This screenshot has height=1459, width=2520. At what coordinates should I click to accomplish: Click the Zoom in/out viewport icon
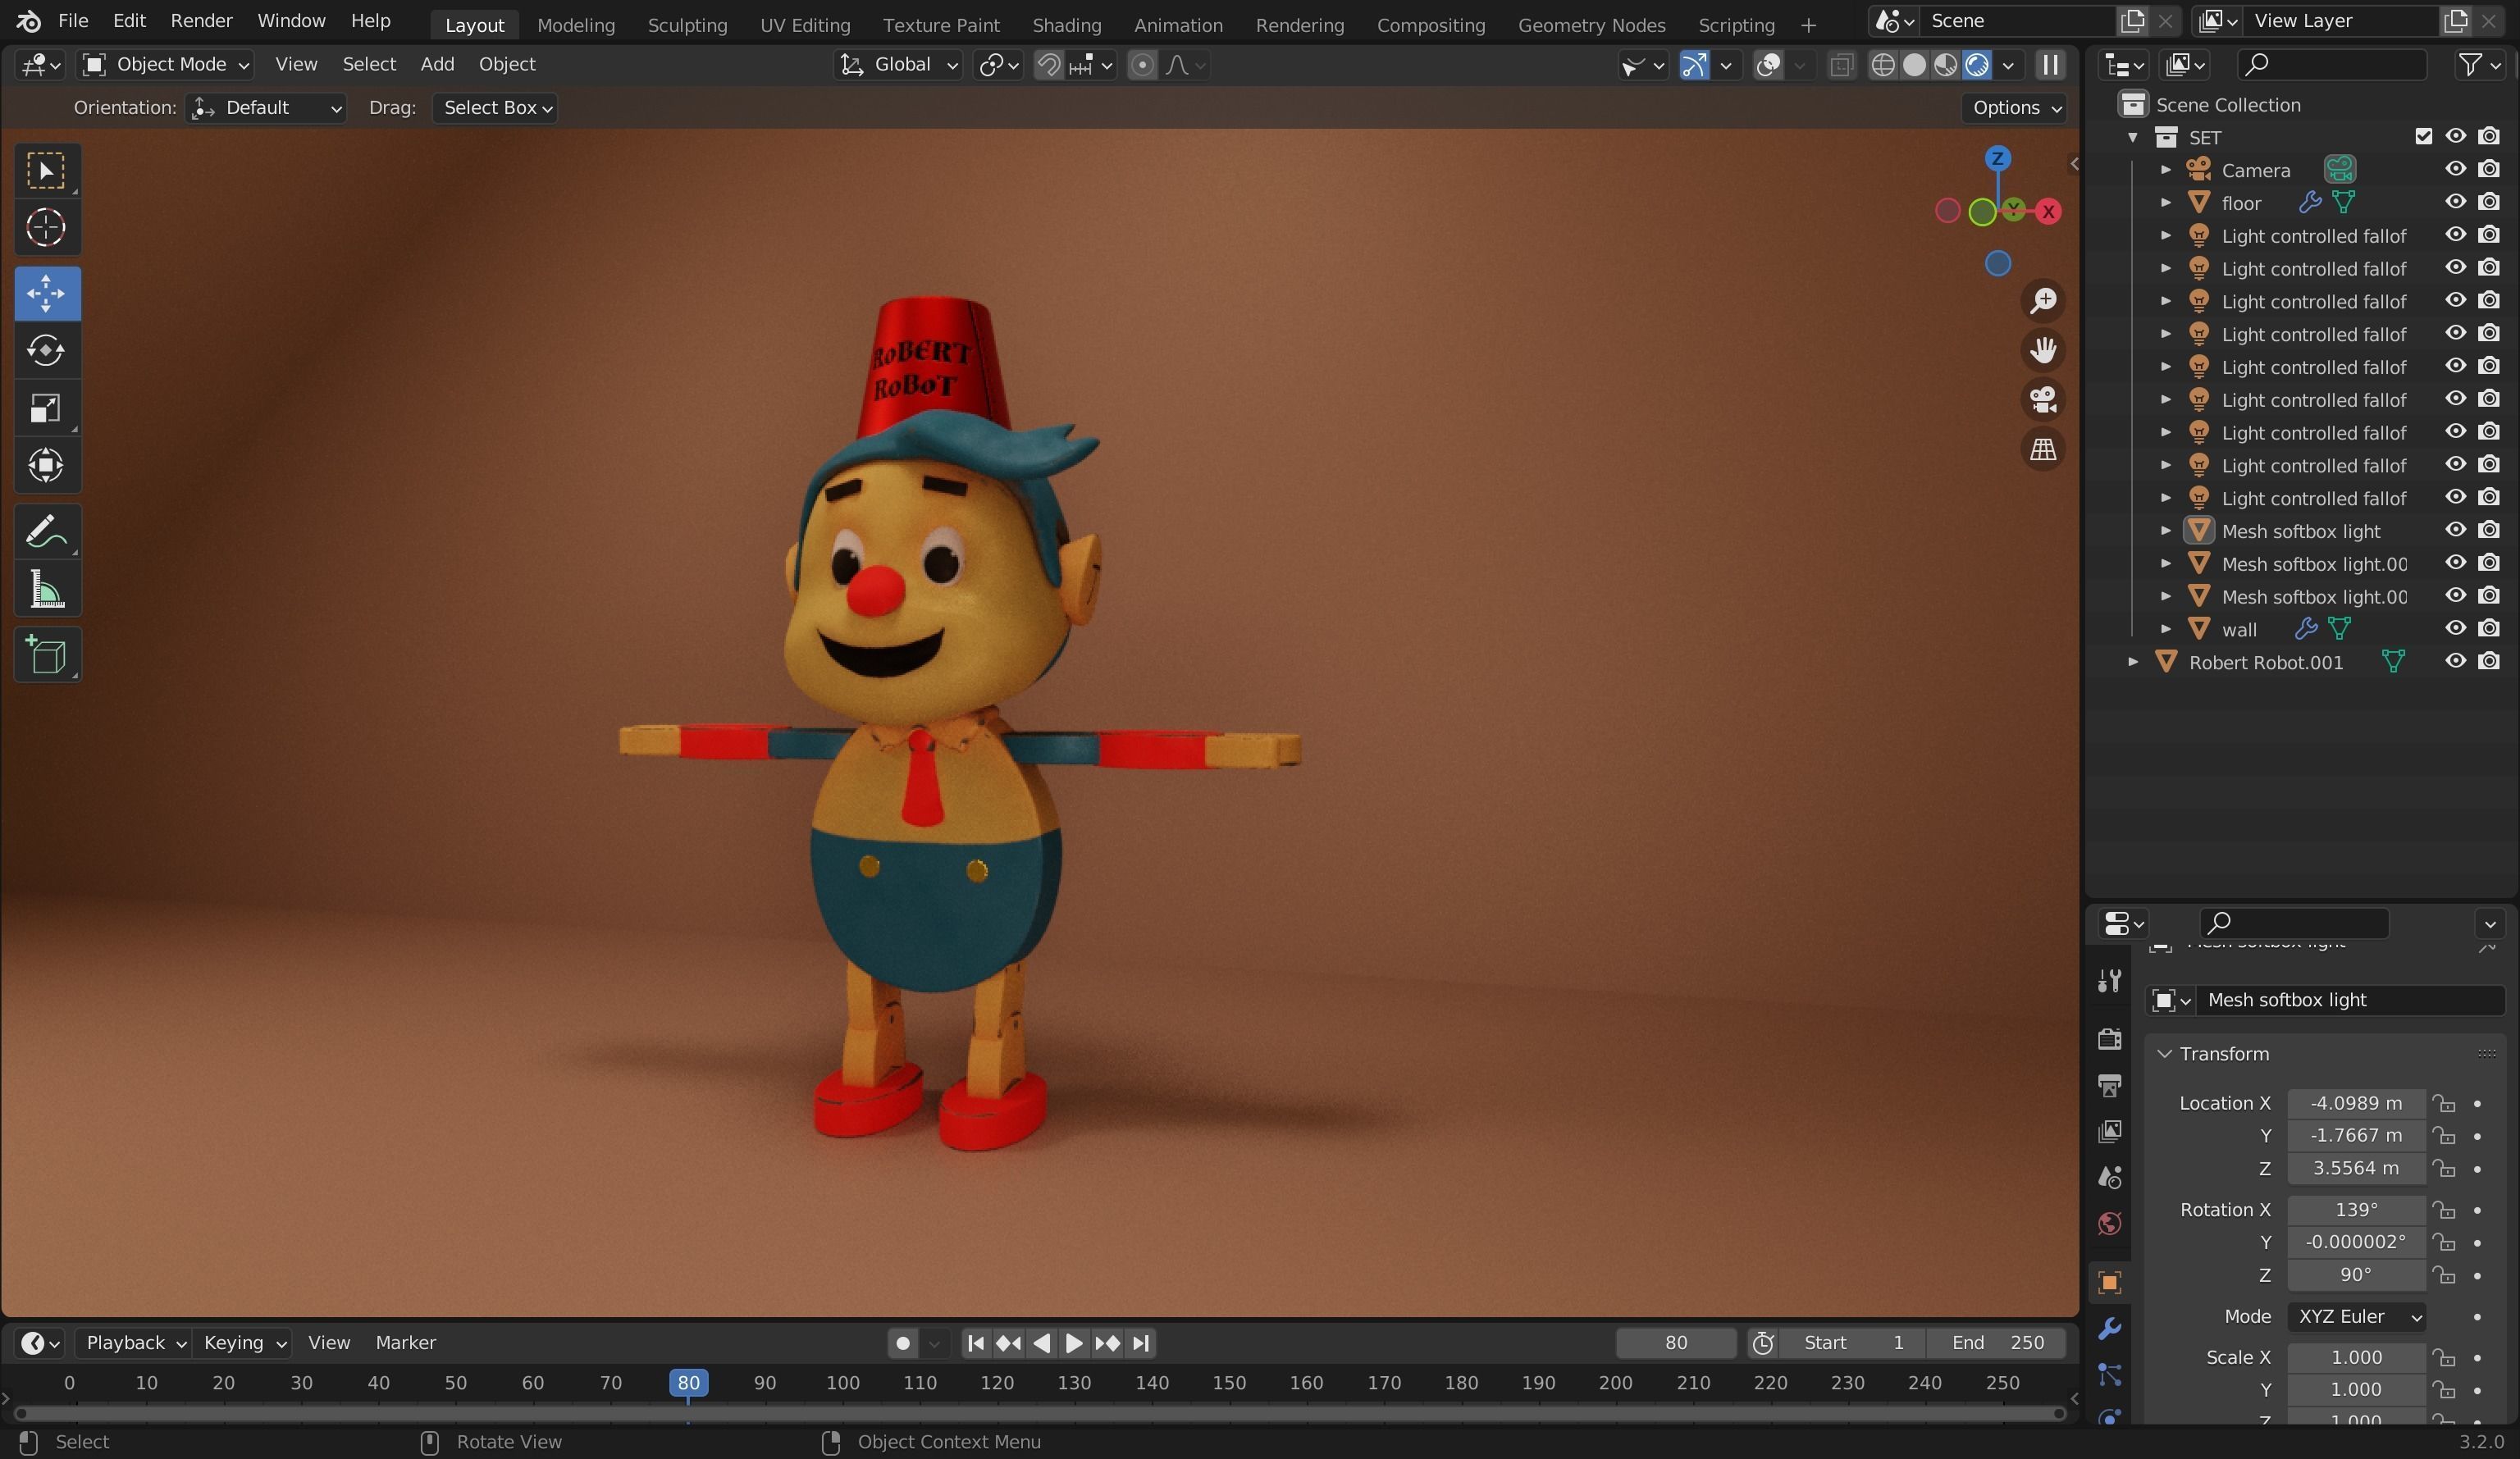(2043, 300)
